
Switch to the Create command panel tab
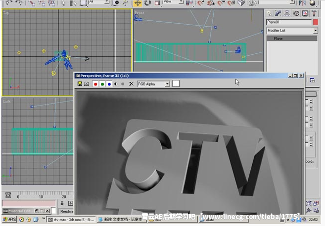[269, 13]
